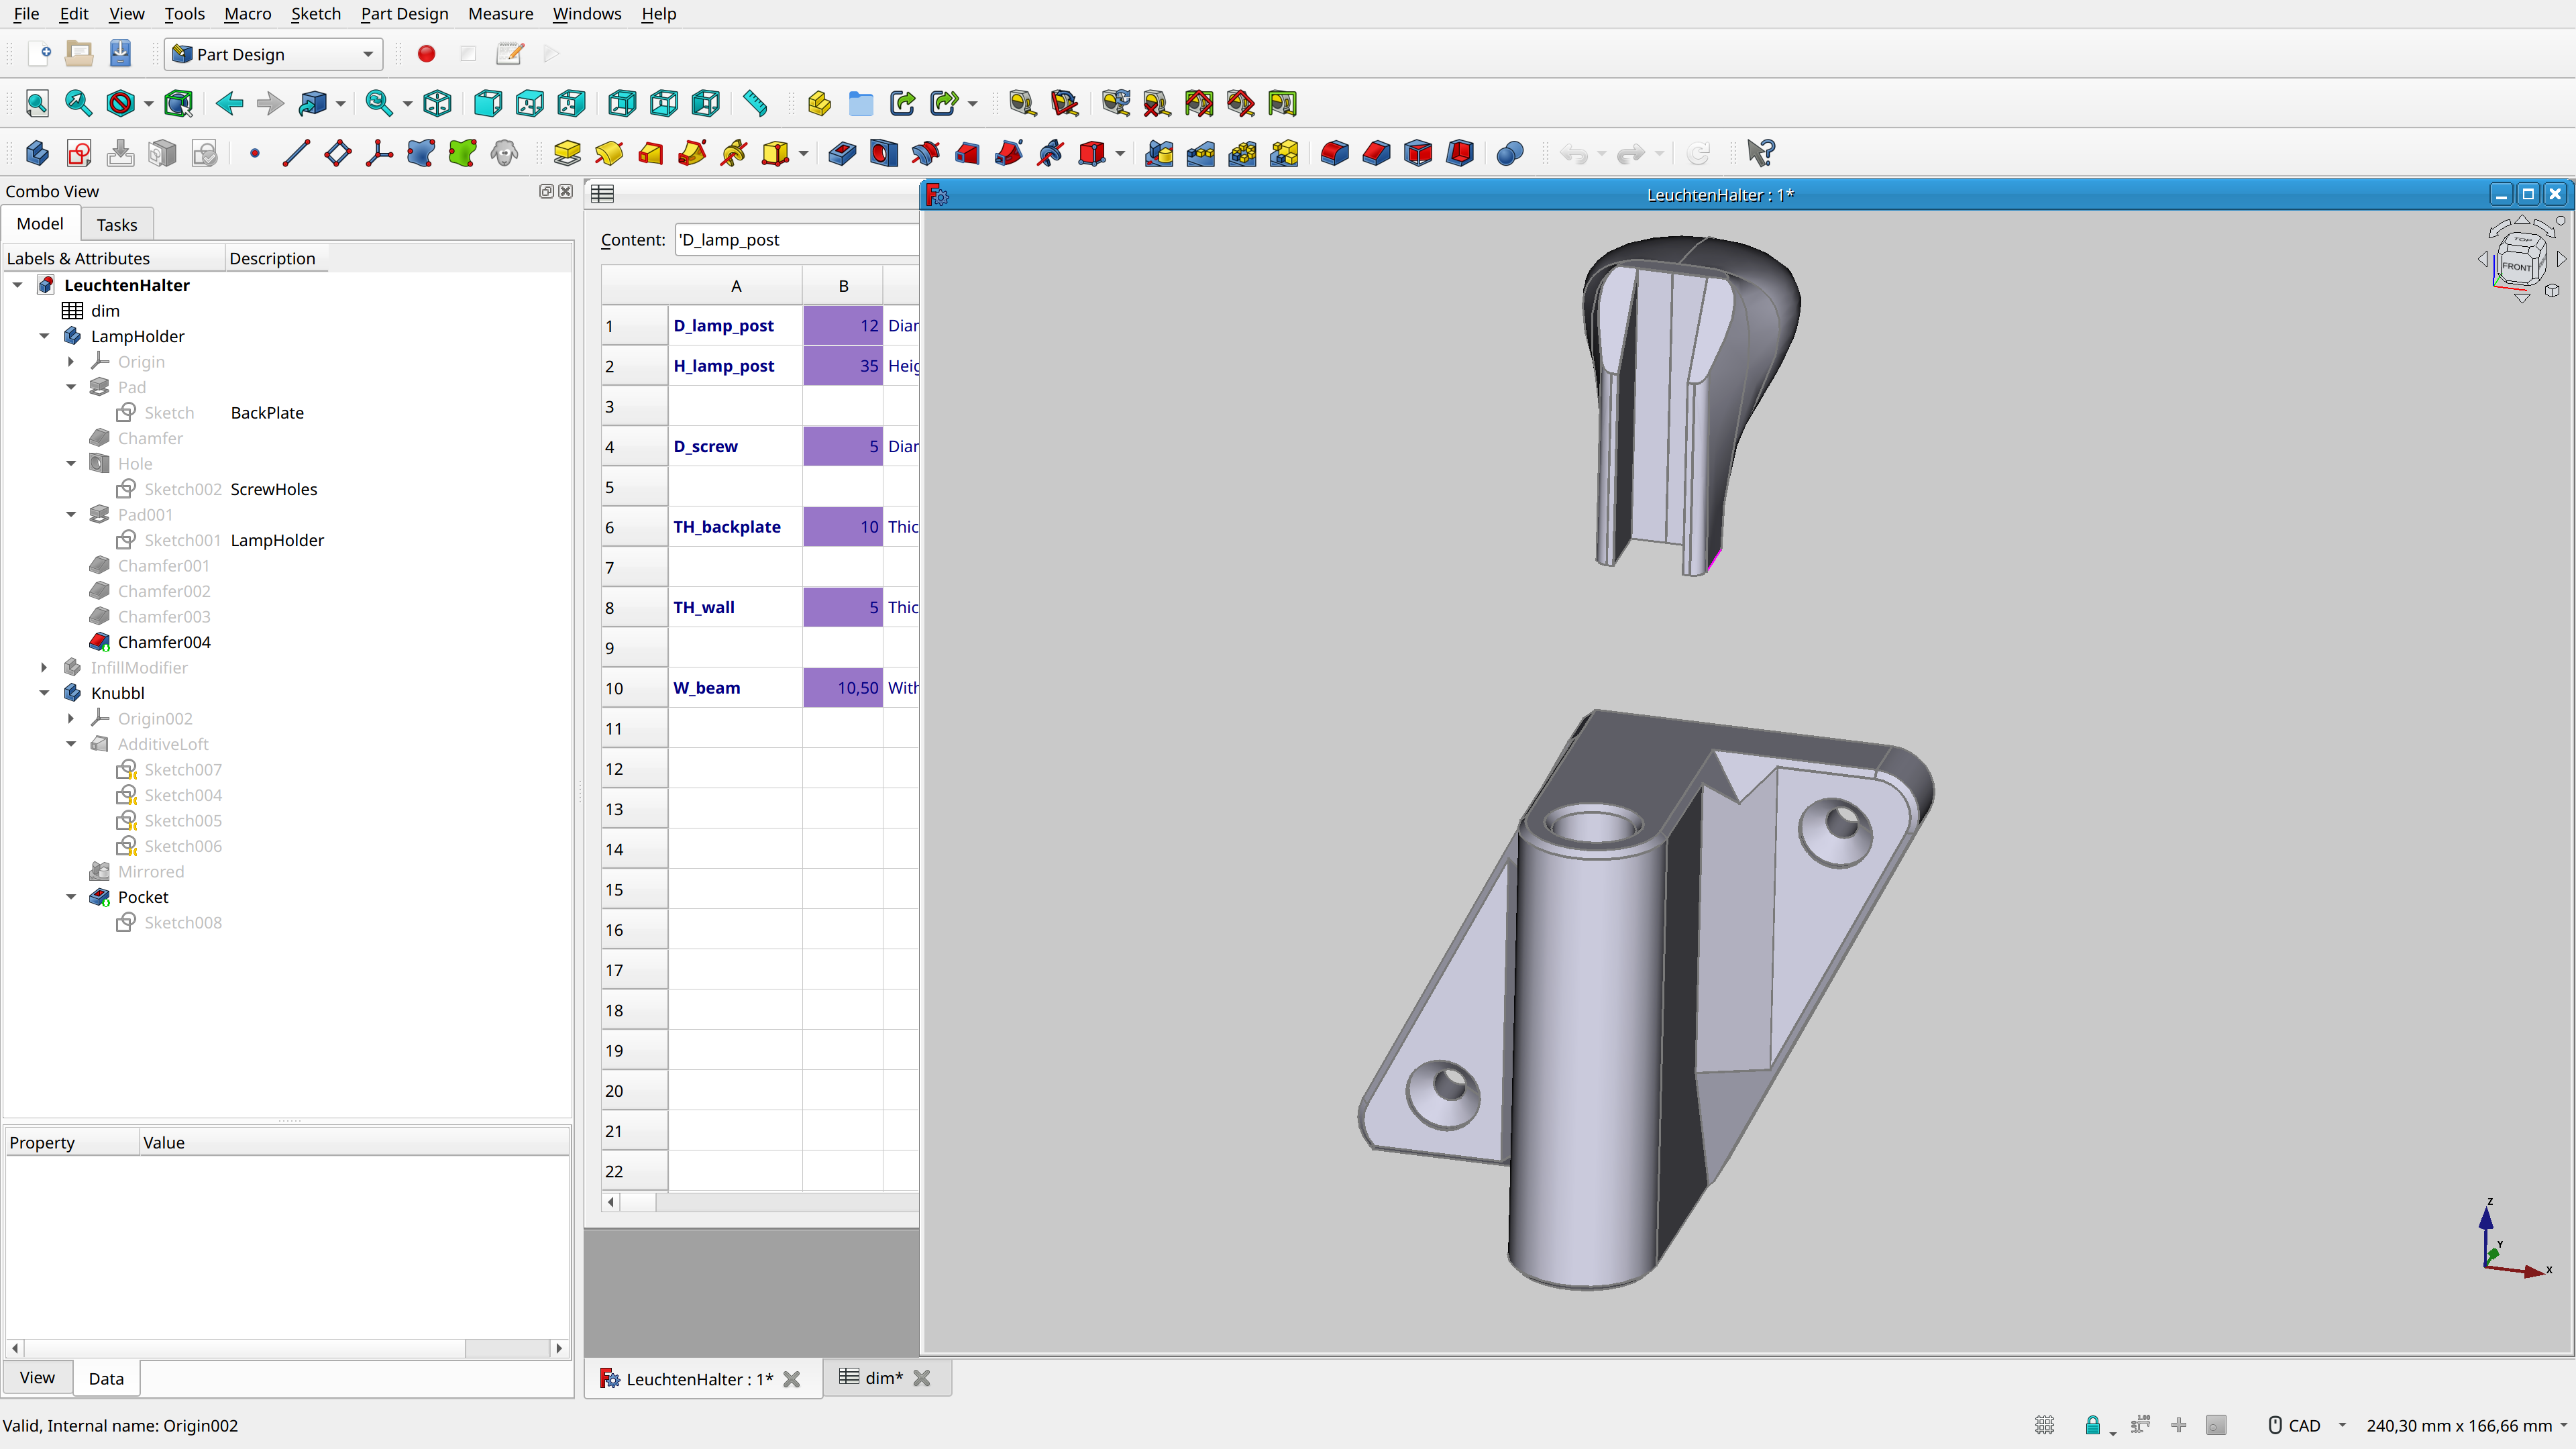Create a local coordinate system
Image resolution: width=2576 pixels, height=1449 pixels.
tap(379, 153)
